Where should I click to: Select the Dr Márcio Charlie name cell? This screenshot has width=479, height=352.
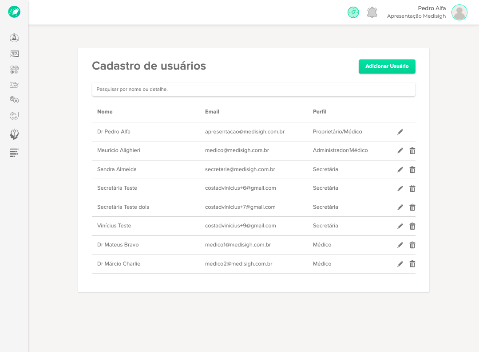pos(119,263)
